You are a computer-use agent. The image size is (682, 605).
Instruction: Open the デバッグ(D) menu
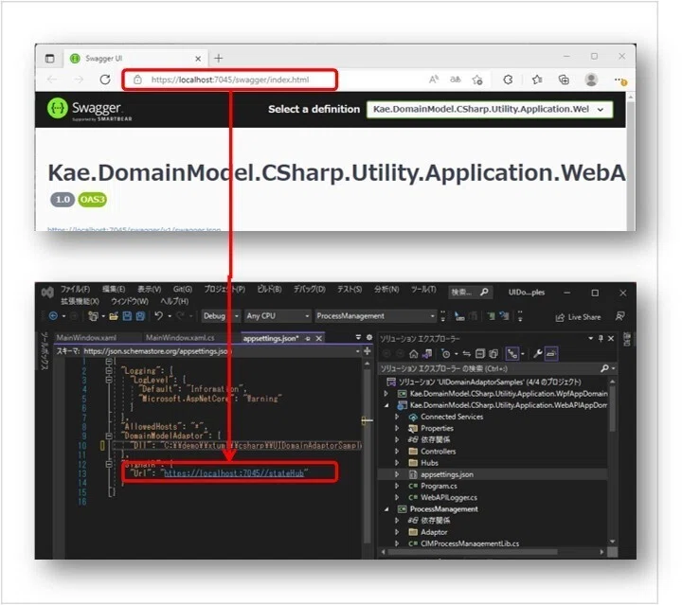point(309,289)
